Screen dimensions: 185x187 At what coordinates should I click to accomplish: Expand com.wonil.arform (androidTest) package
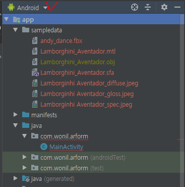25,157
